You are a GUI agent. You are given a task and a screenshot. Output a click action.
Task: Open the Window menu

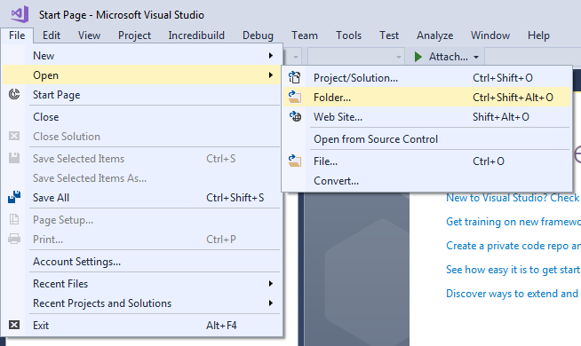(x=490, y=35)
